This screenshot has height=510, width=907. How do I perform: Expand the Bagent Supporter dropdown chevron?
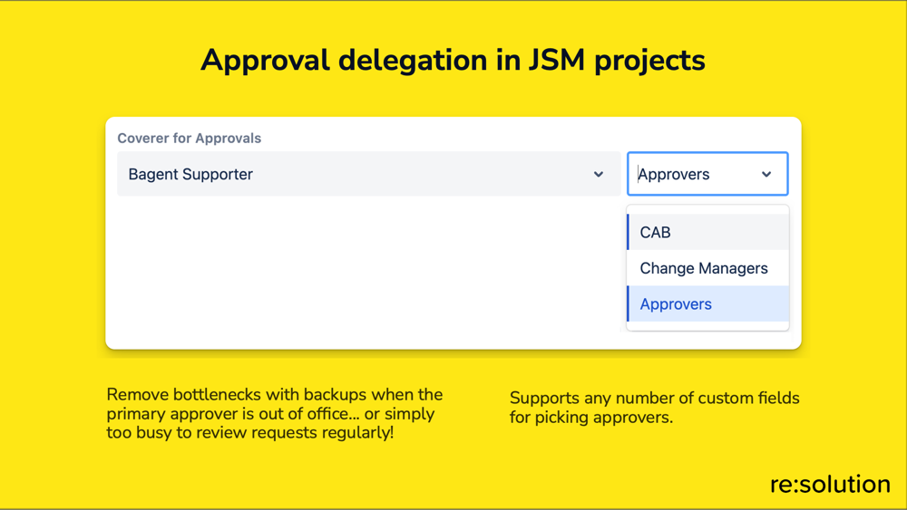coord(598,174)
